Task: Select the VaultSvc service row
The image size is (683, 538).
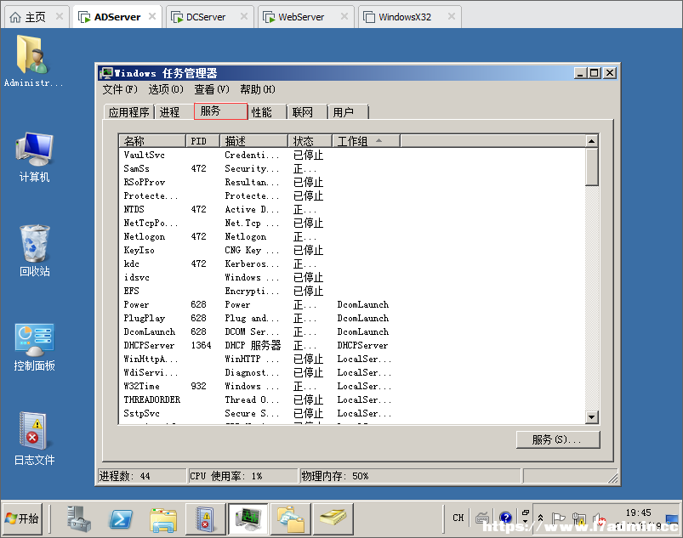Action: [x=352, y=155]
